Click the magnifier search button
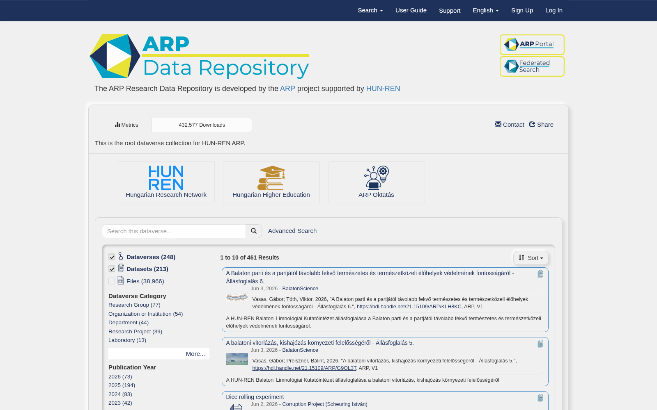This screenshot has width=657, height=410. pyautogui.click(x=254, y=231)
